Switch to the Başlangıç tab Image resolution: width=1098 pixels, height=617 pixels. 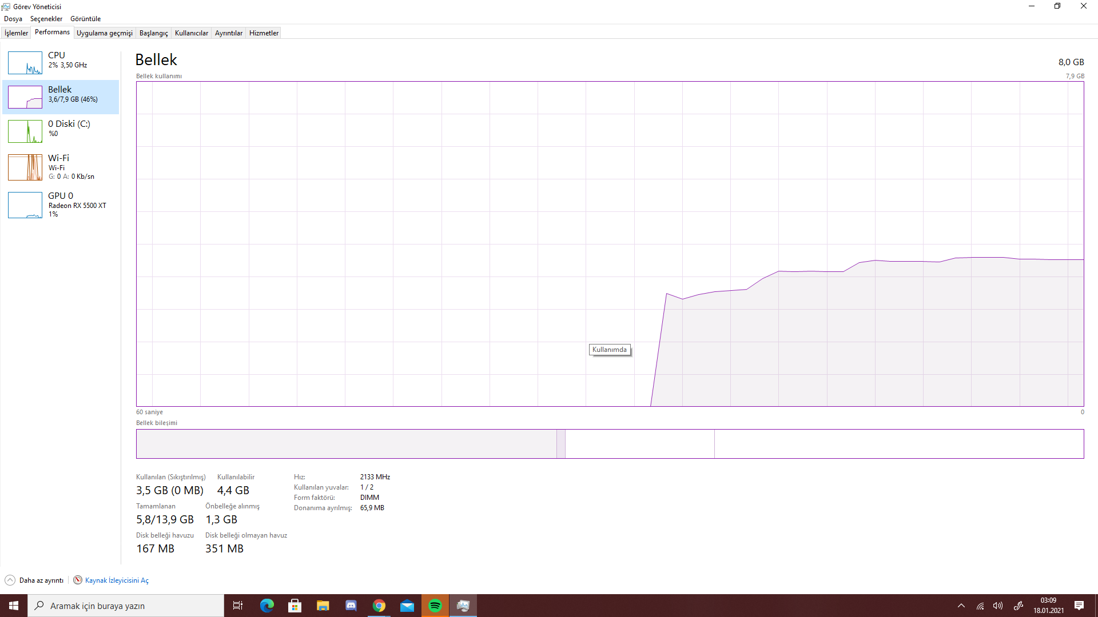154,33
